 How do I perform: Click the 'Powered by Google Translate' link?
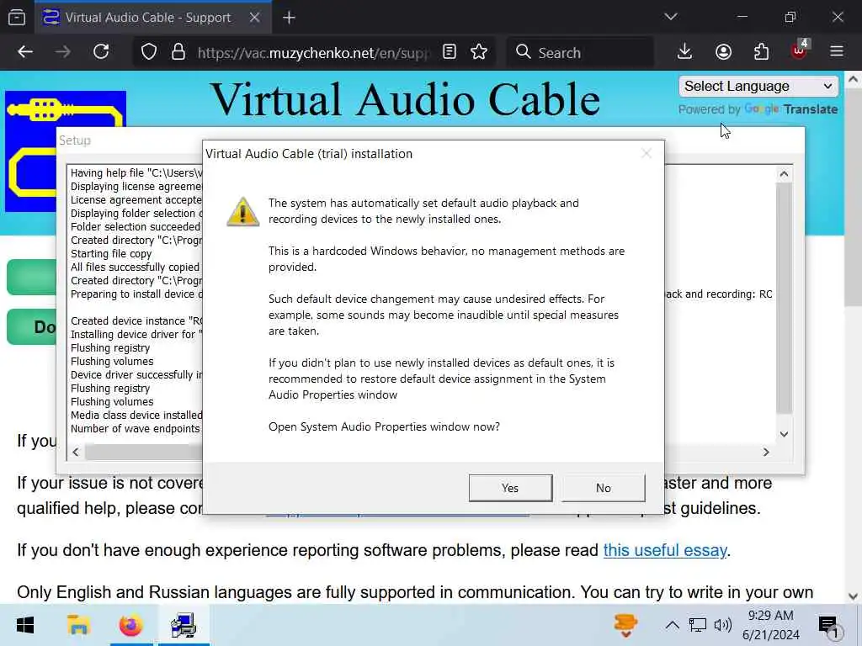click(758, 109)
